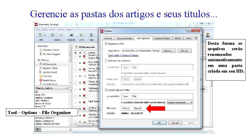
Task: Click the Journal bubble in the File name field
Action: coord(137,108)
